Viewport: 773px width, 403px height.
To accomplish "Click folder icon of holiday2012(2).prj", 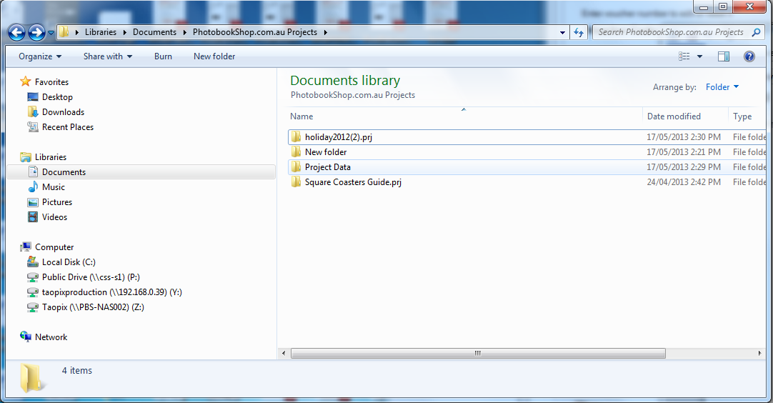I will pyautogui.click(x=296, y=136).
